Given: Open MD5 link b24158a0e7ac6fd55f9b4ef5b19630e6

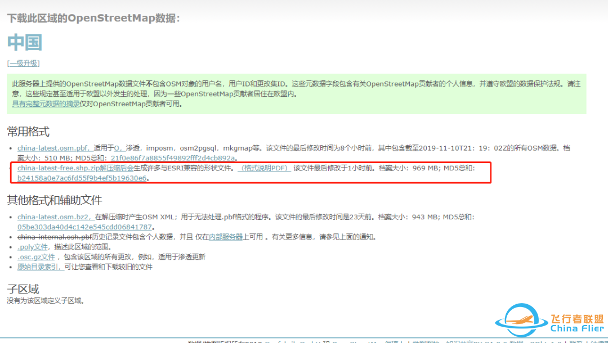Looking at the screenshot, I should [x=82, y=178].
